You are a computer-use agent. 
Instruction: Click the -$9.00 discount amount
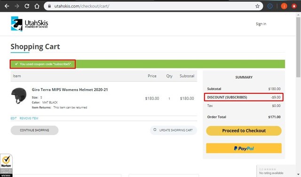[x=276, y=97]
